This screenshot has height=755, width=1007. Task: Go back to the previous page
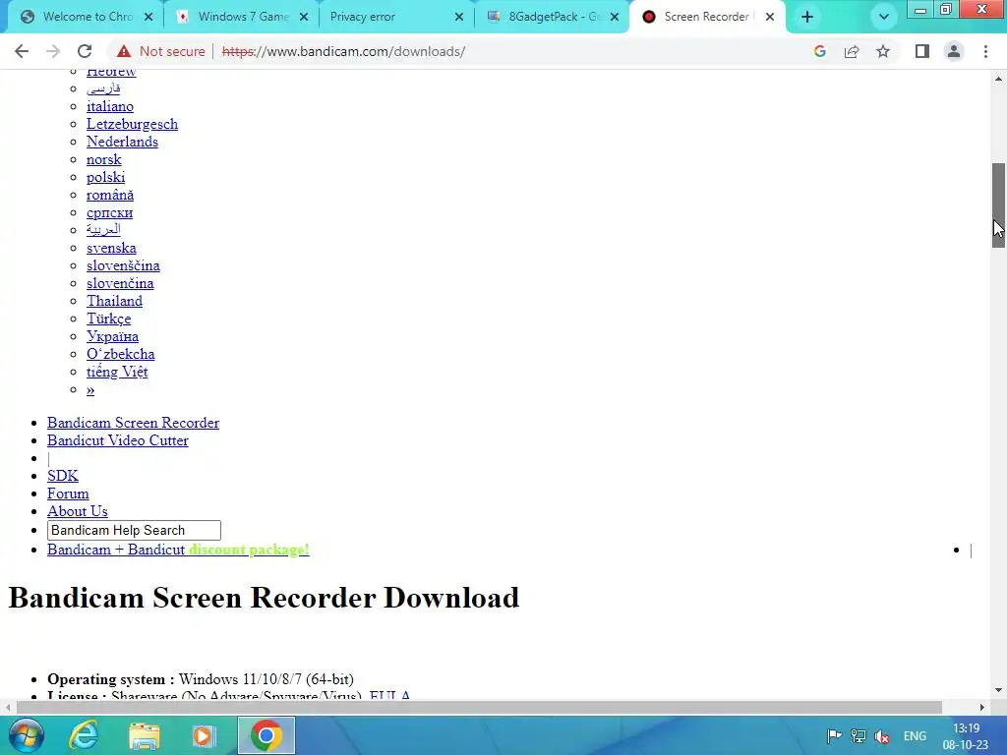coord(22,51)
